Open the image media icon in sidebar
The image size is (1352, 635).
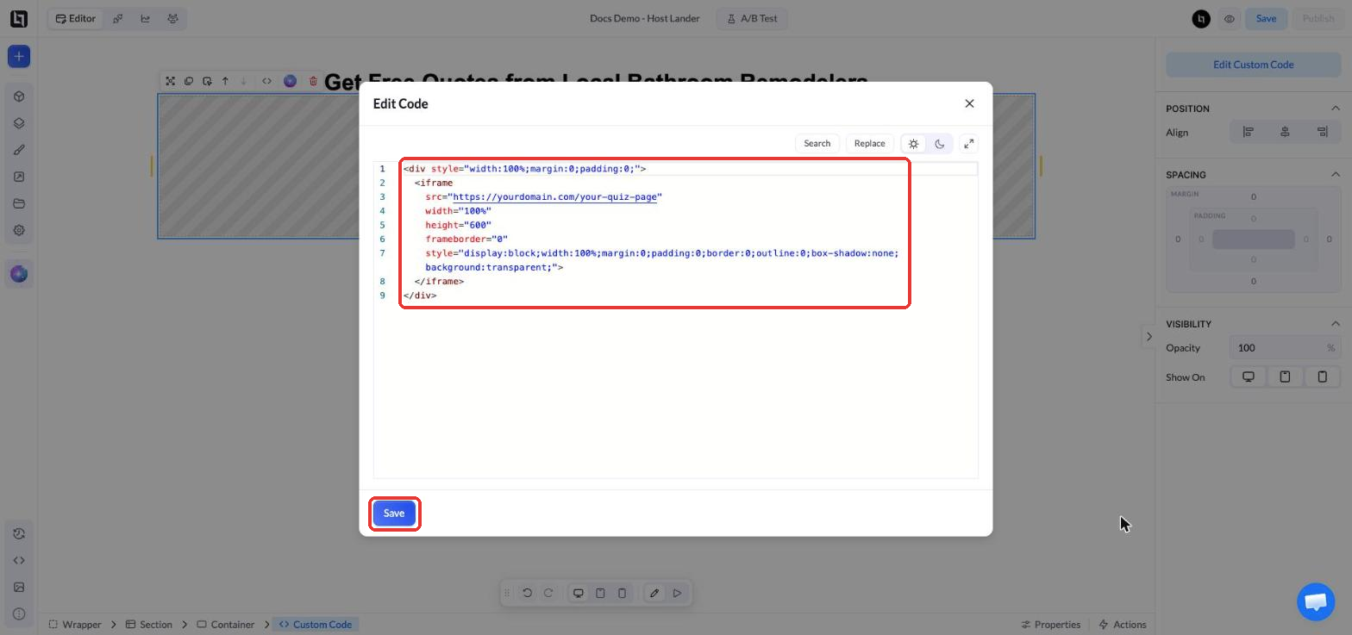[x=19, y=587]
